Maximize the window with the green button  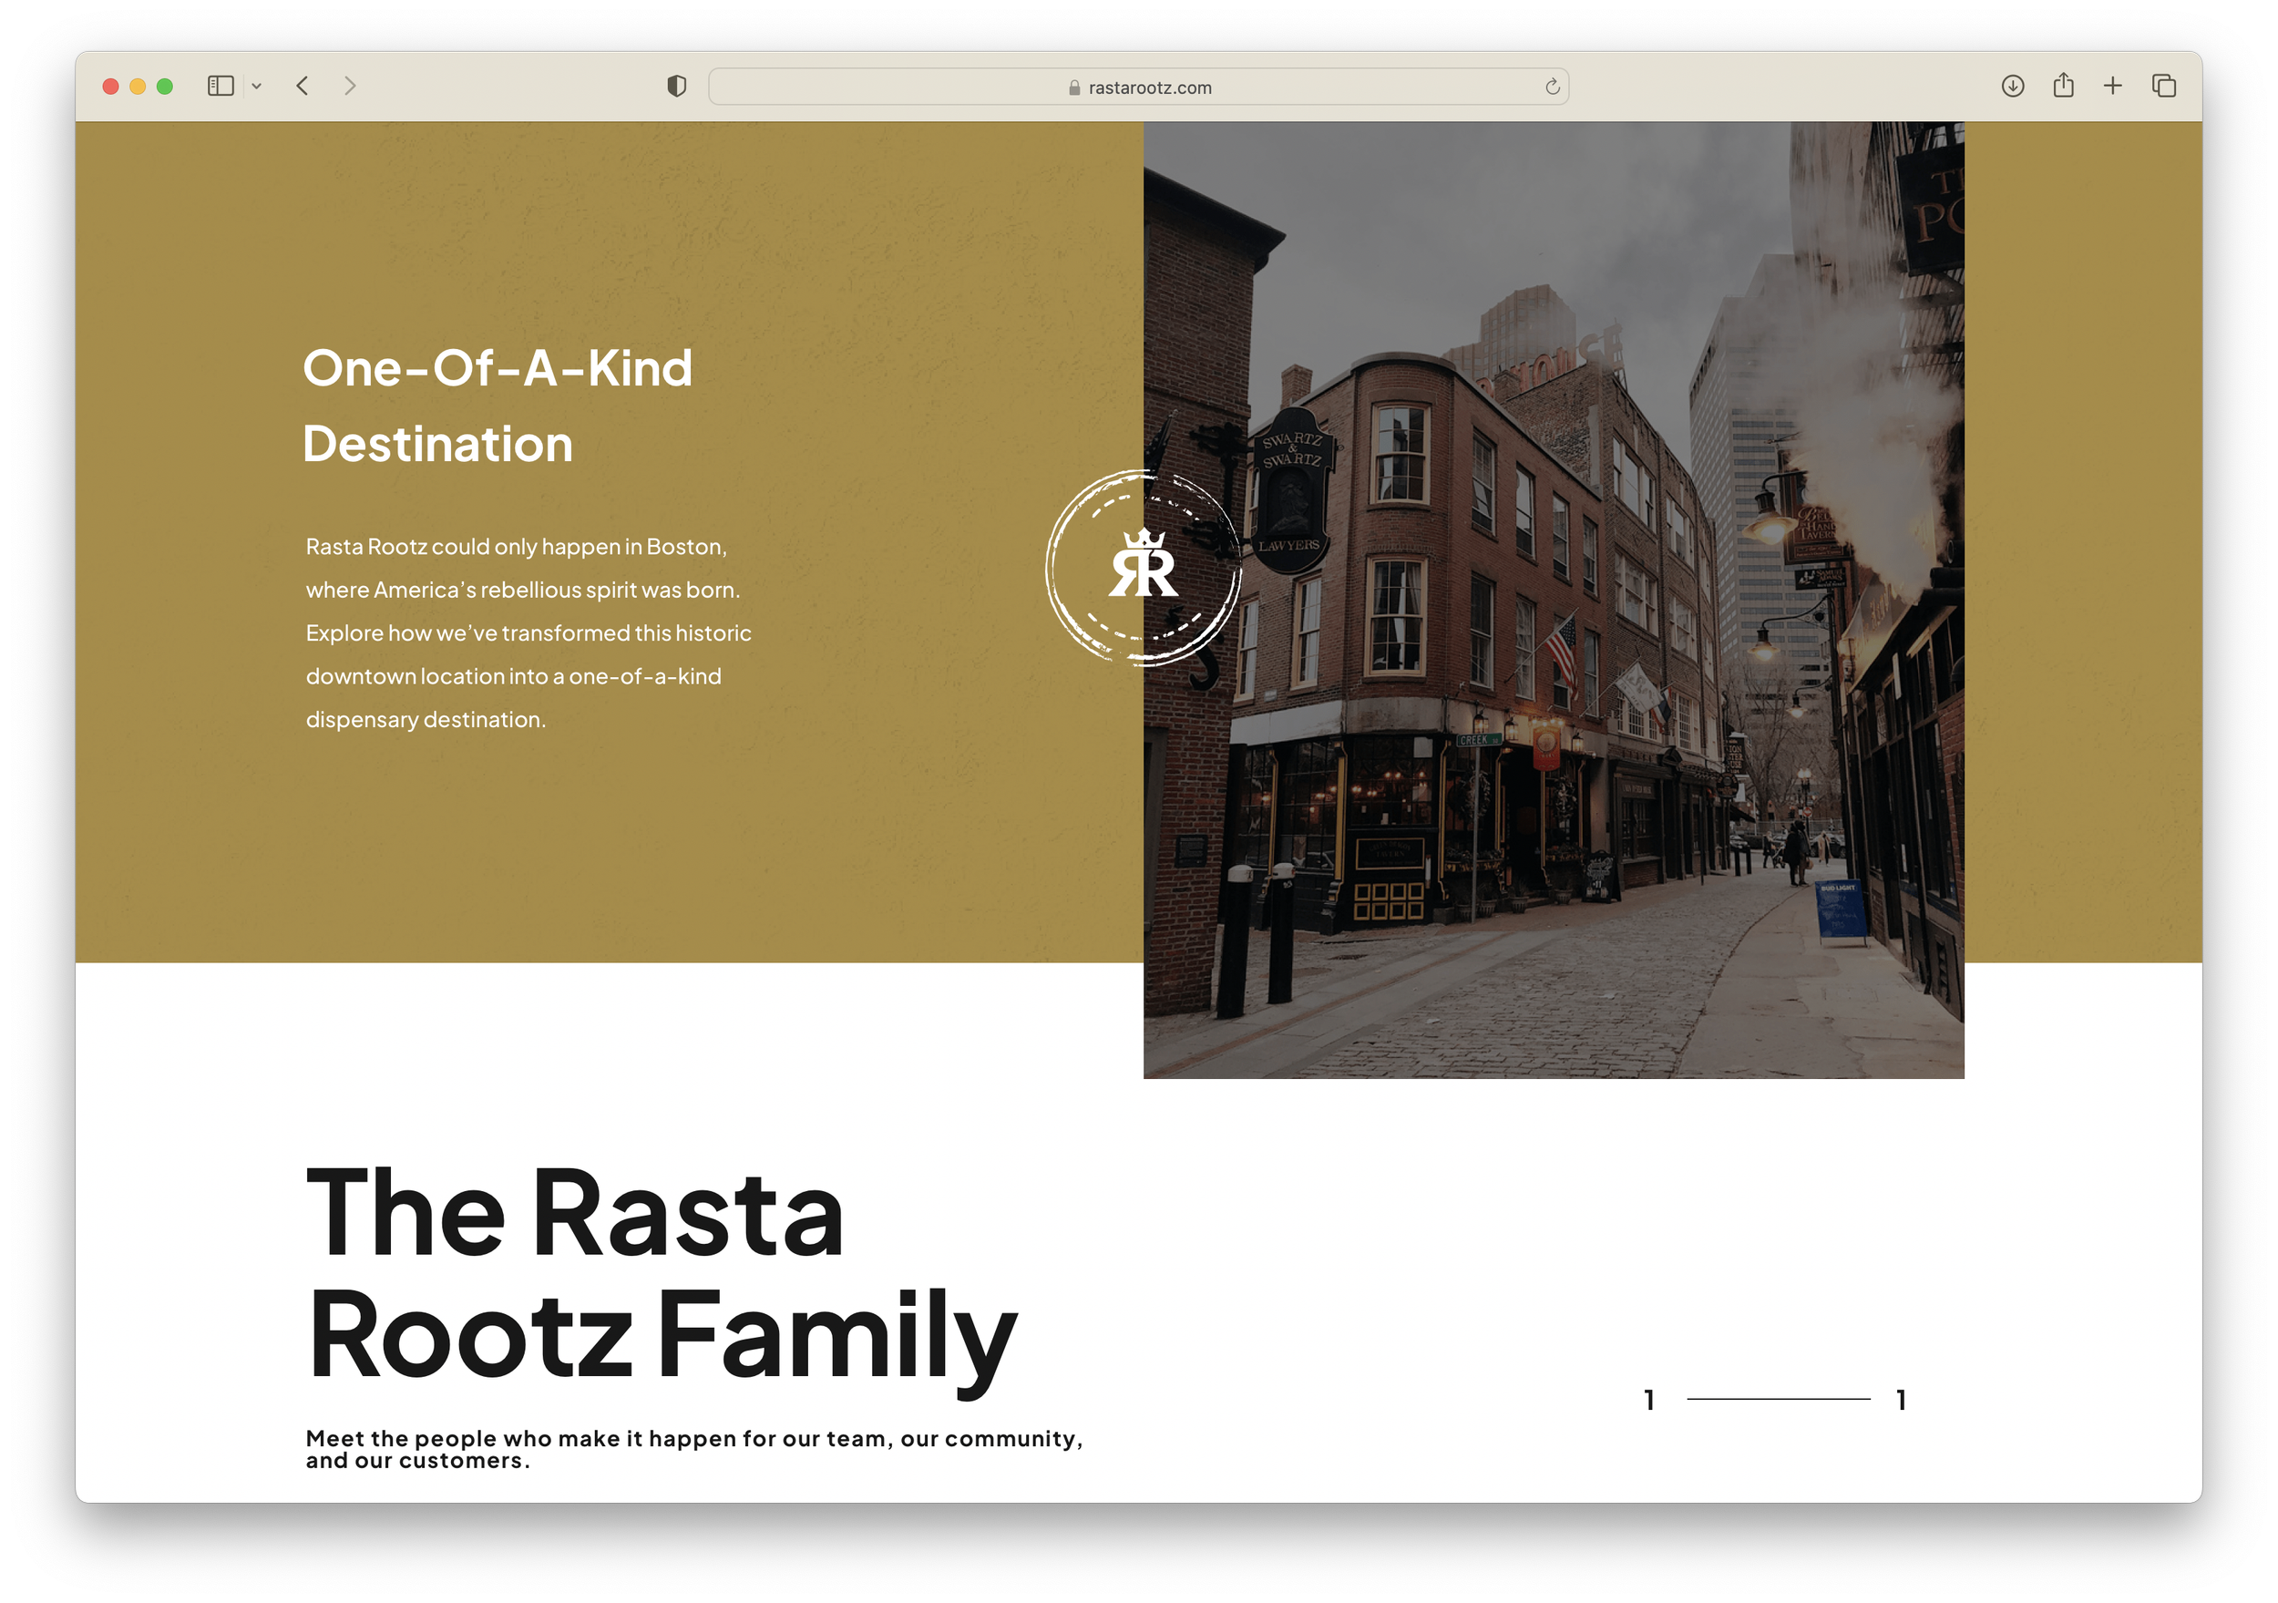tap(165, 87)
